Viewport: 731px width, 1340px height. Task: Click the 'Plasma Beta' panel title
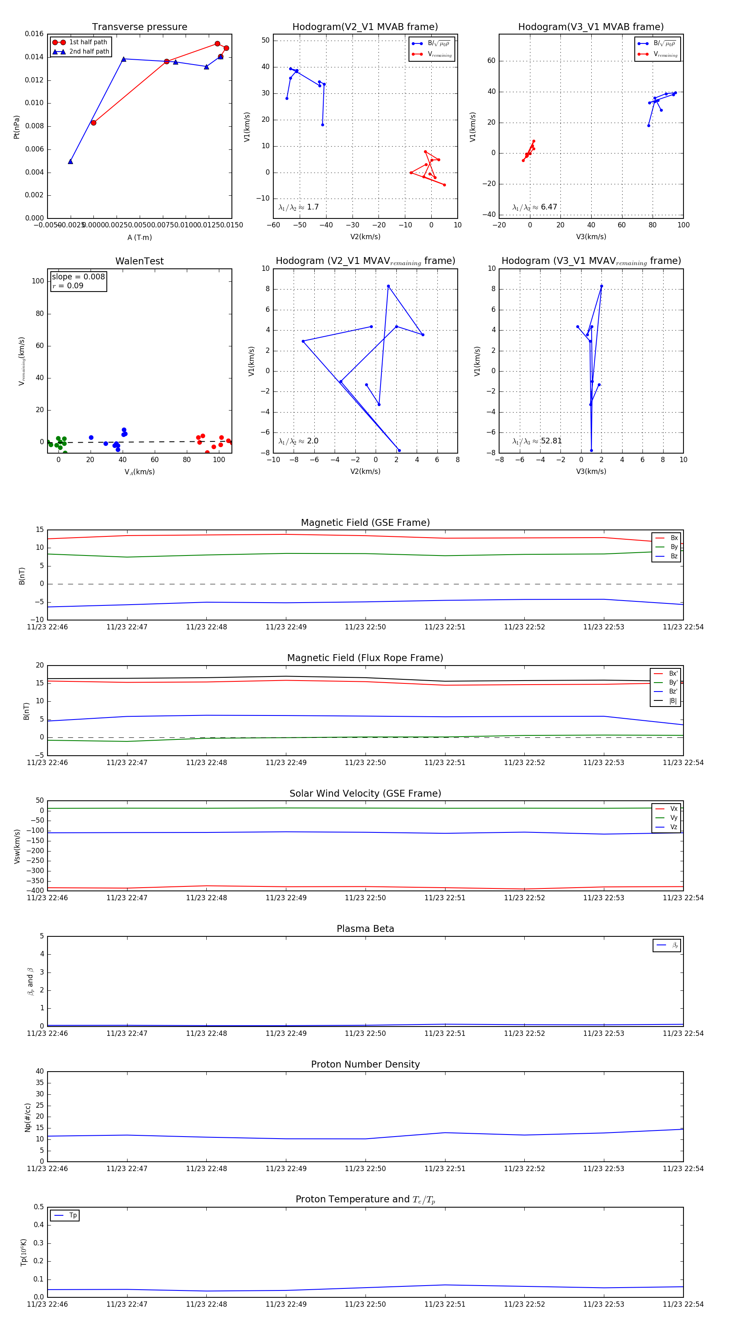pos(365,929)
